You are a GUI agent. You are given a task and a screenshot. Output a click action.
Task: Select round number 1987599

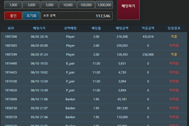pyautogui.click(x=11, y=54)
